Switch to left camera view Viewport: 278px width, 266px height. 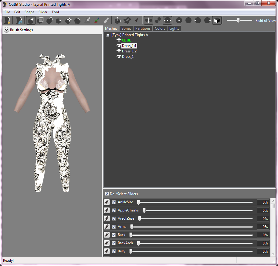(x=198, y=20)
